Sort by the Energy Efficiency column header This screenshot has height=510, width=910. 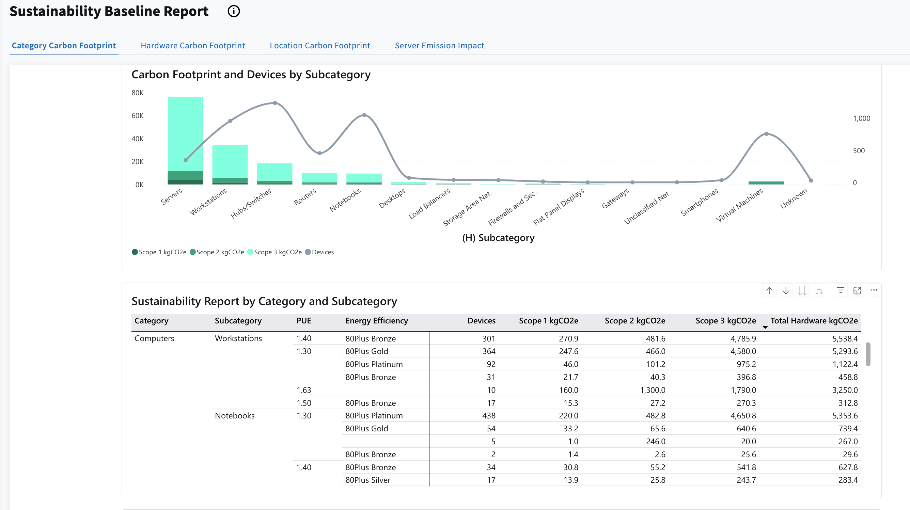pos(377,321)
